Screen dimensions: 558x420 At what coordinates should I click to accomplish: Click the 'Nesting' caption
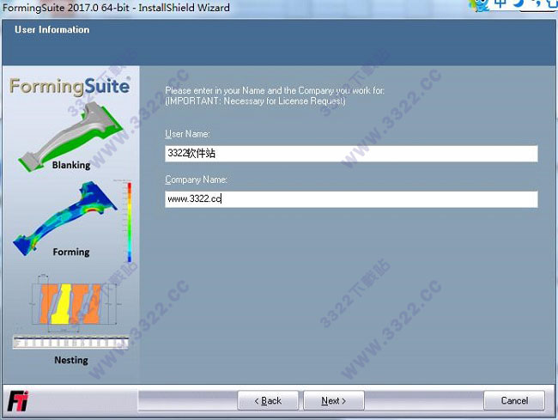(71, 360)
